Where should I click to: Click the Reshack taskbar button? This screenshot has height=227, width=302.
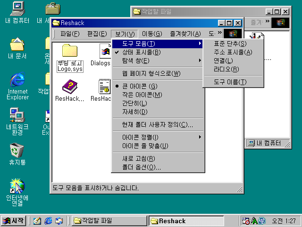(x=186, y=221)
